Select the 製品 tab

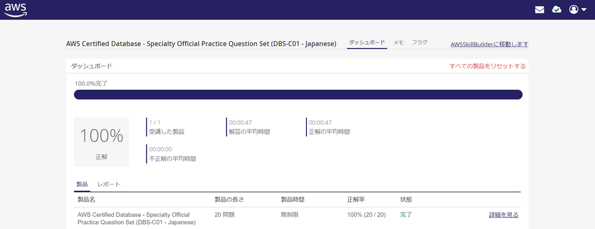tap(82, 184)
